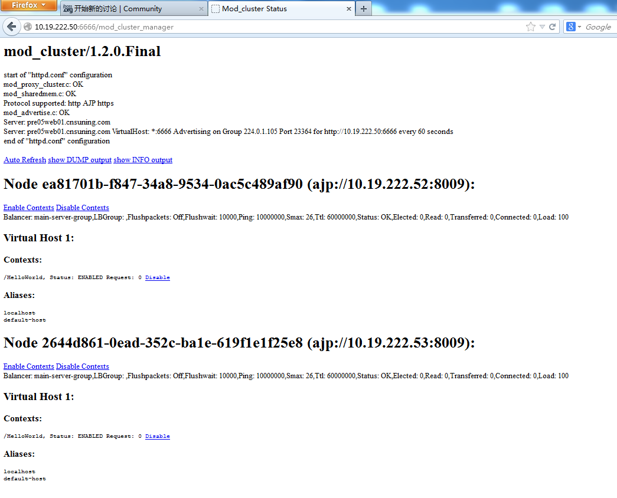
Task: Click the mod_cluster/1.2.0.Final heading
Action: coord(82,51)
